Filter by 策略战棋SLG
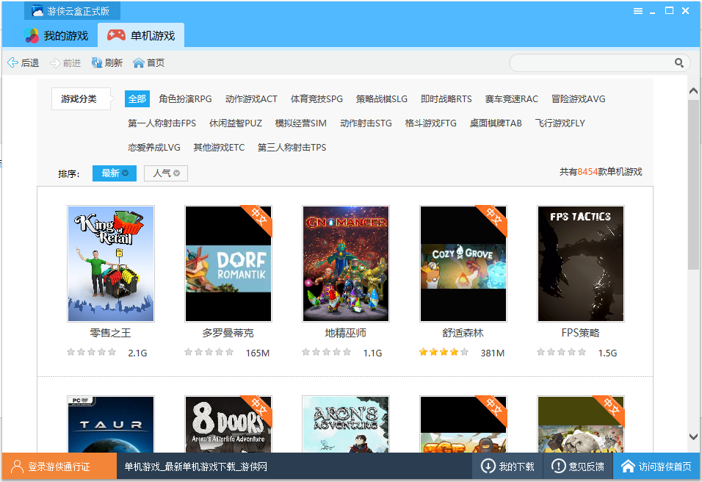 (381, 99)
